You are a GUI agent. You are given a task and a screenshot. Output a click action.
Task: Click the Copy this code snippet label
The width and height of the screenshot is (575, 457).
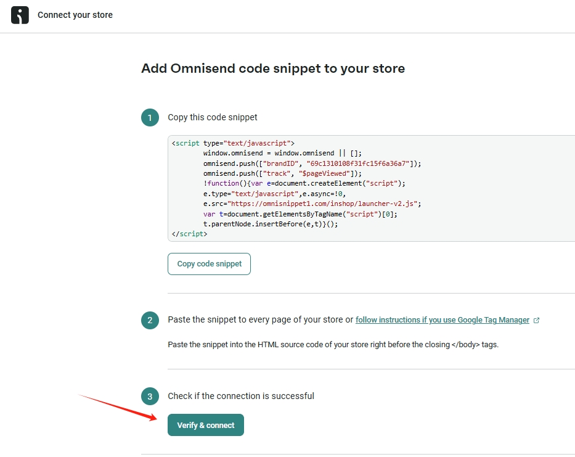click(213, 117)
